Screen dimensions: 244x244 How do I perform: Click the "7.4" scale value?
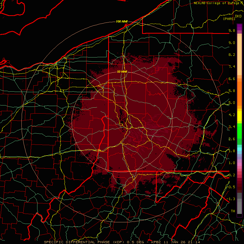click(232, 67)
